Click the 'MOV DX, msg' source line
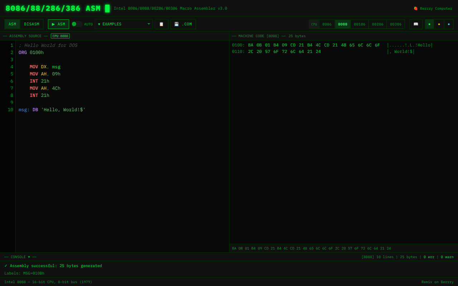458x286 pixels. (x=45, y=67)
